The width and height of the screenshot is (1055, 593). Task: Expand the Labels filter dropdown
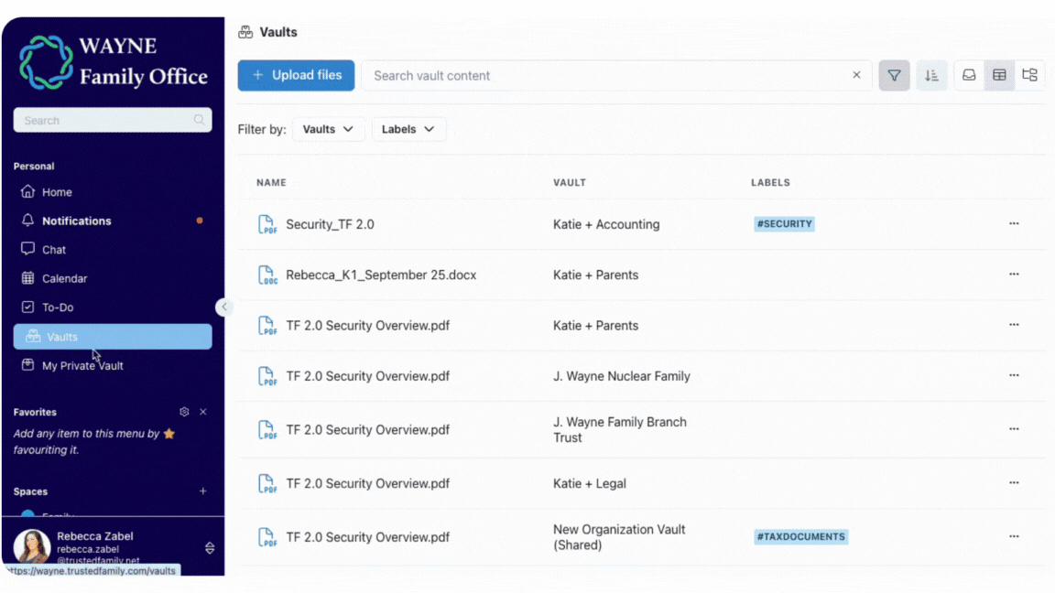(408, 130)
